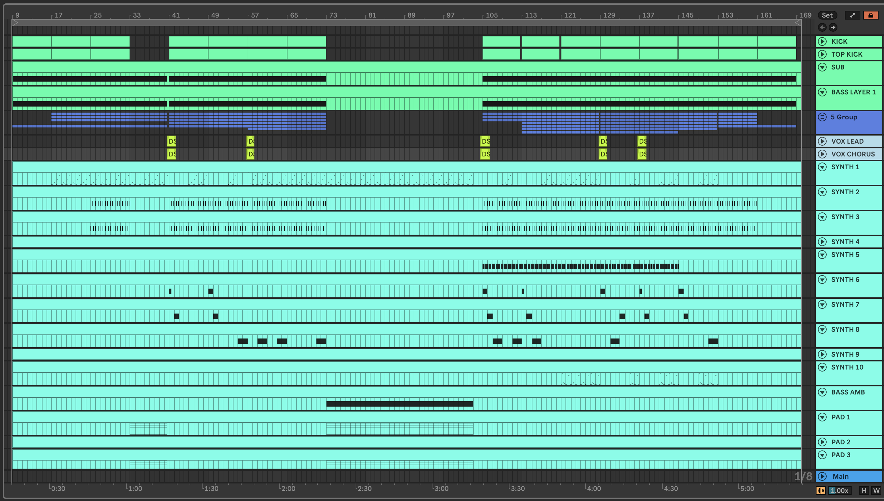Viewport: 884px width, 501px height.
Task: Toggle the orange waveform optimize button
Action: pyautogui.click(x=821, y=490)
